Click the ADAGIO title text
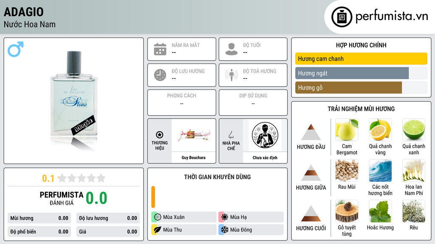Viewport: 435px width, 244px height. coord(24,12)
